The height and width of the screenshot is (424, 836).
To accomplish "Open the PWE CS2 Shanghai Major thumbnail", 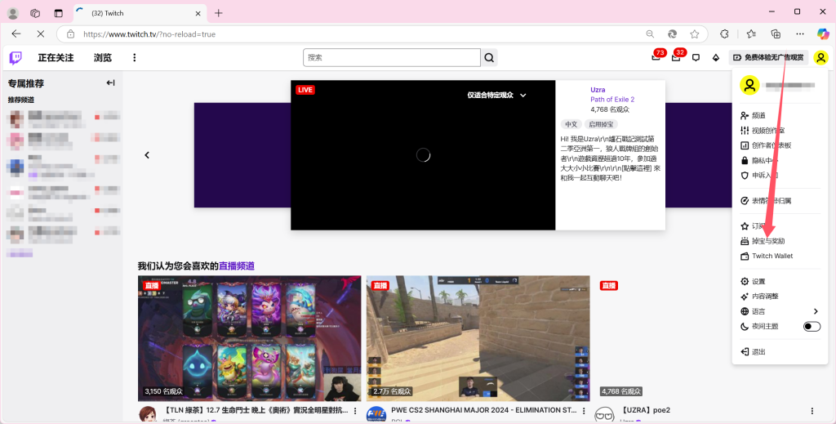I will (478, 338).
